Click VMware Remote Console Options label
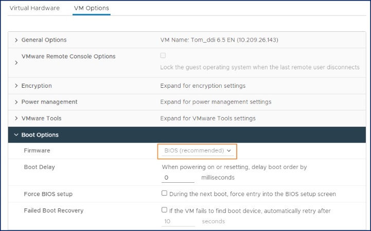This screenshot has height=231, width=371. coord(68,56)
